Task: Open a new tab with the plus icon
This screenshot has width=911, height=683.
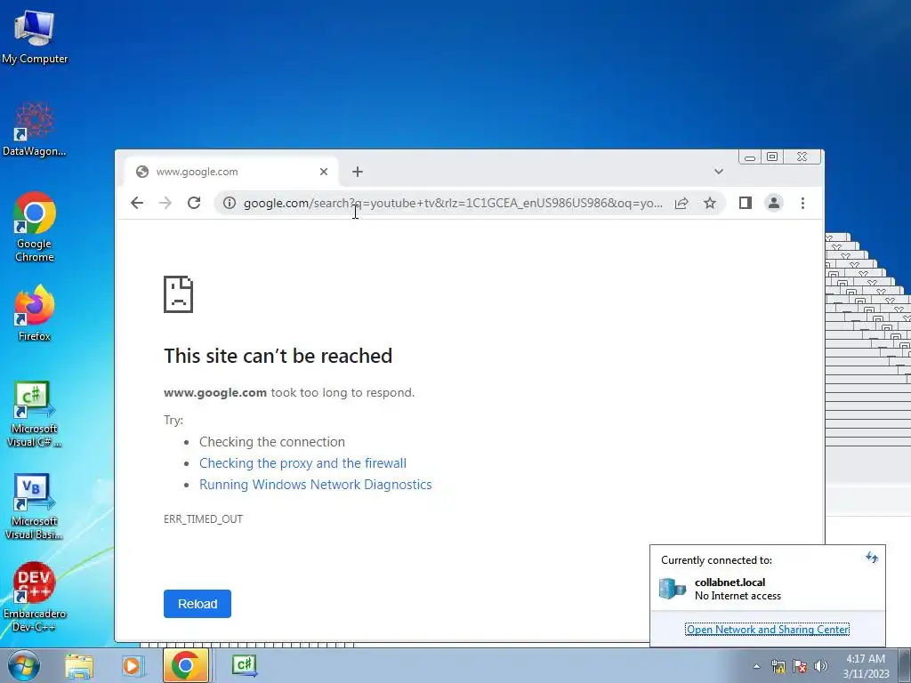Action: [358, 172]
